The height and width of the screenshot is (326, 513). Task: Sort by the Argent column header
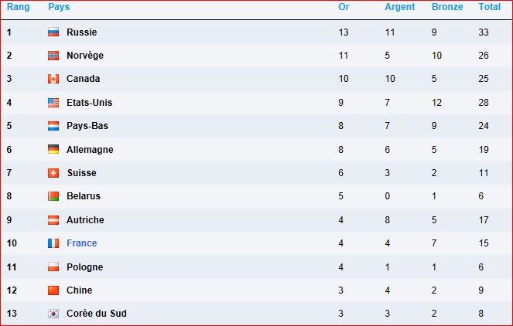click(x=399, y=7)
